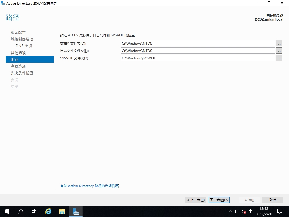The width and height of the screenshot is (289, 217).
Task: Open Internet Explorer from the taskbar
Action: coord(48,211)
